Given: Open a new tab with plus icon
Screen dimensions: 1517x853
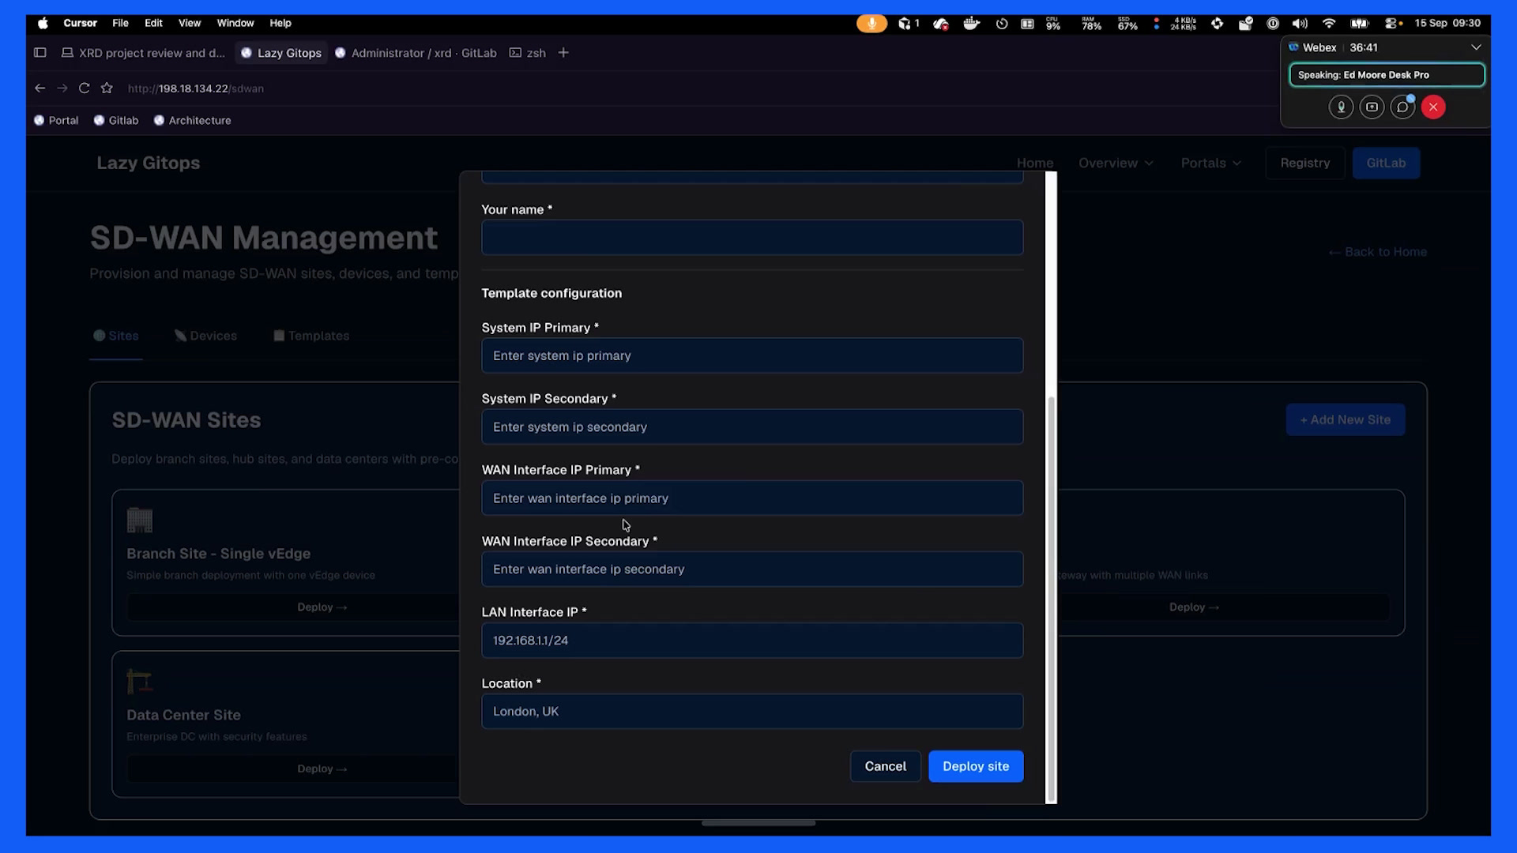Looking at the screenshot, I should tap(563, 53).
